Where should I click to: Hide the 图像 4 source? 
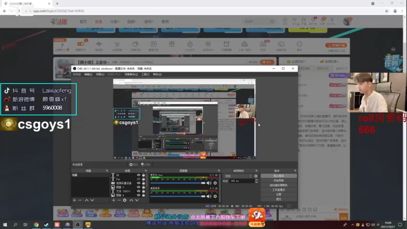[138, 195]
